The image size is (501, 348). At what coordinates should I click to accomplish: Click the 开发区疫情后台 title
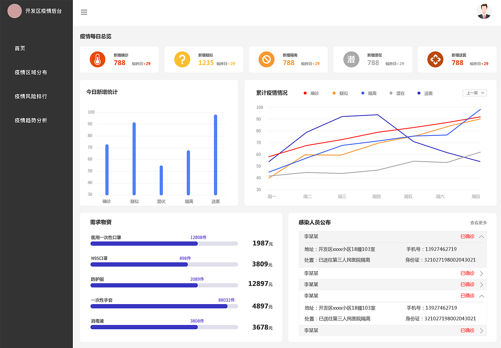pyautogui.click(x=43, y=11)
